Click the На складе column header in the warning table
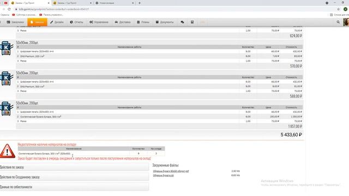The image size is (349, 196). click(156, 149)
